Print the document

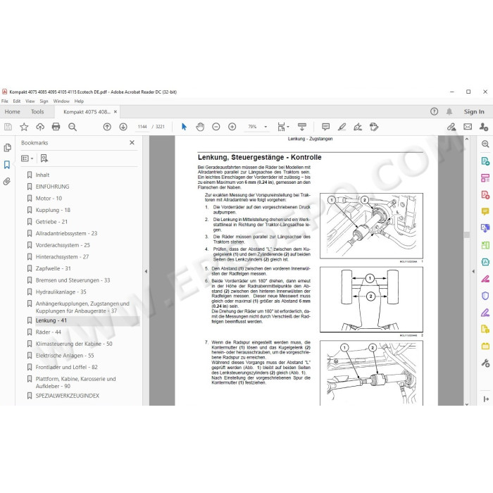pos(56,127)
